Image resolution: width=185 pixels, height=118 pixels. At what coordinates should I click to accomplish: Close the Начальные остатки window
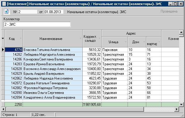click(x=181, y=4)
